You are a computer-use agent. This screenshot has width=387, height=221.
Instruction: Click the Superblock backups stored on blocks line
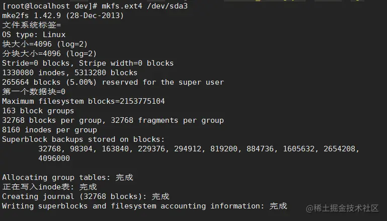pos(83,139)
